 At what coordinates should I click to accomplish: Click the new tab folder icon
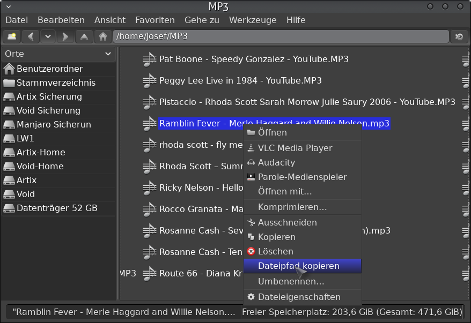(11, 36)
